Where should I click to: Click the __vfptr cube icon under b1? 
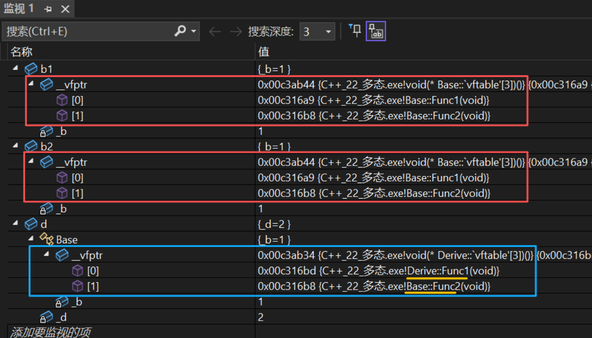point(46,84)
